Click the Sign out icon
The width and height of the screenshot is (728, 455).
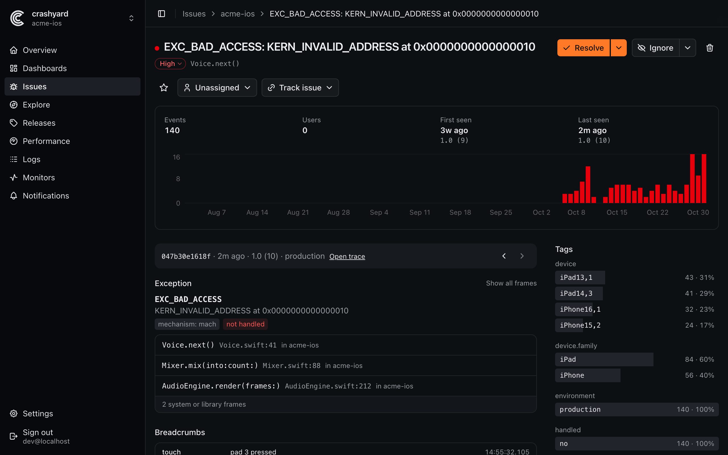pos(14,436)
